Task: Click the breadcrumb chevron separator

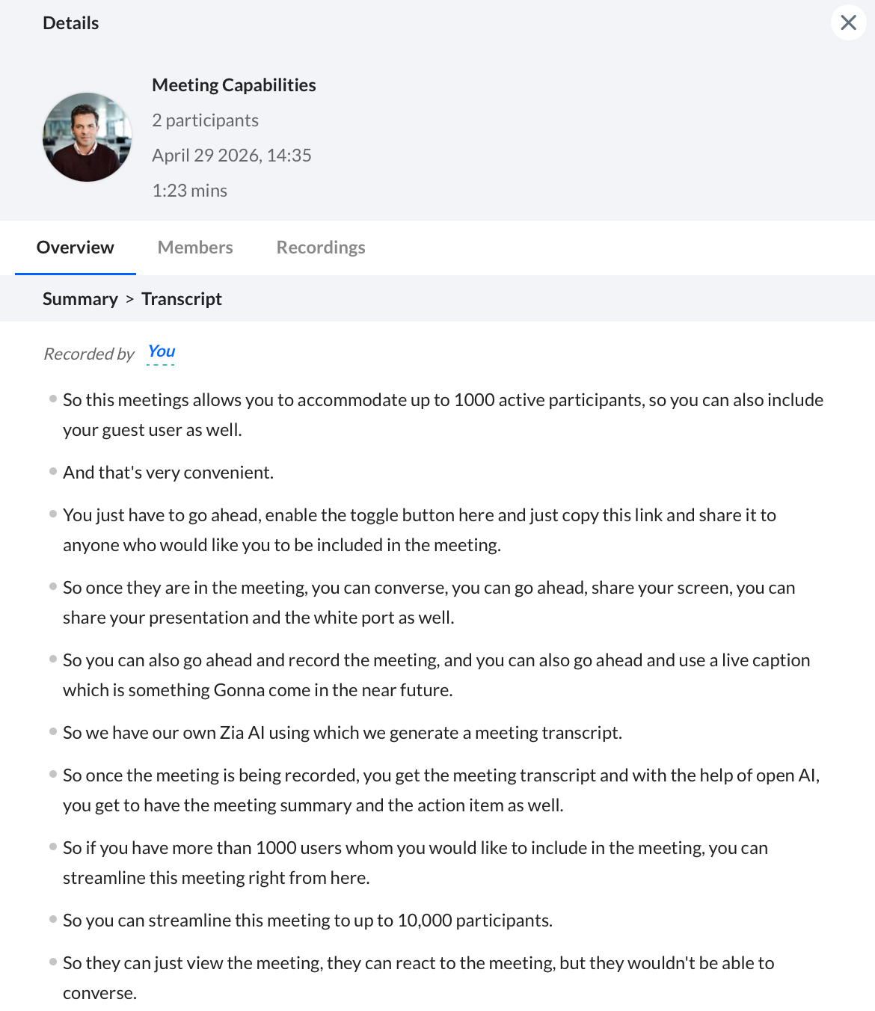Action: click(130, 299)
